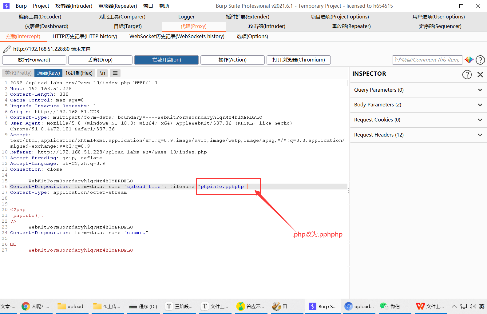487x314 pixels.
Task: Expand Request Cookies section
Action: (418, 120)
